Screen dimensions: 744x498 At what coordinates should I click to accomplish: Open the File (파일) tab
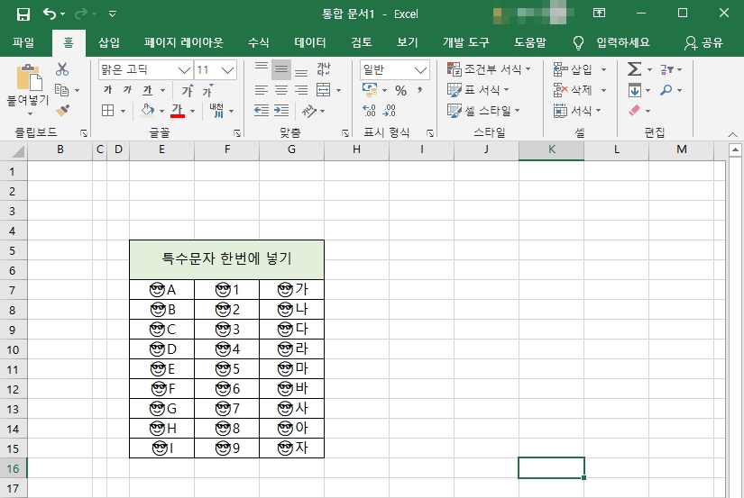click(x=23, y=42)
